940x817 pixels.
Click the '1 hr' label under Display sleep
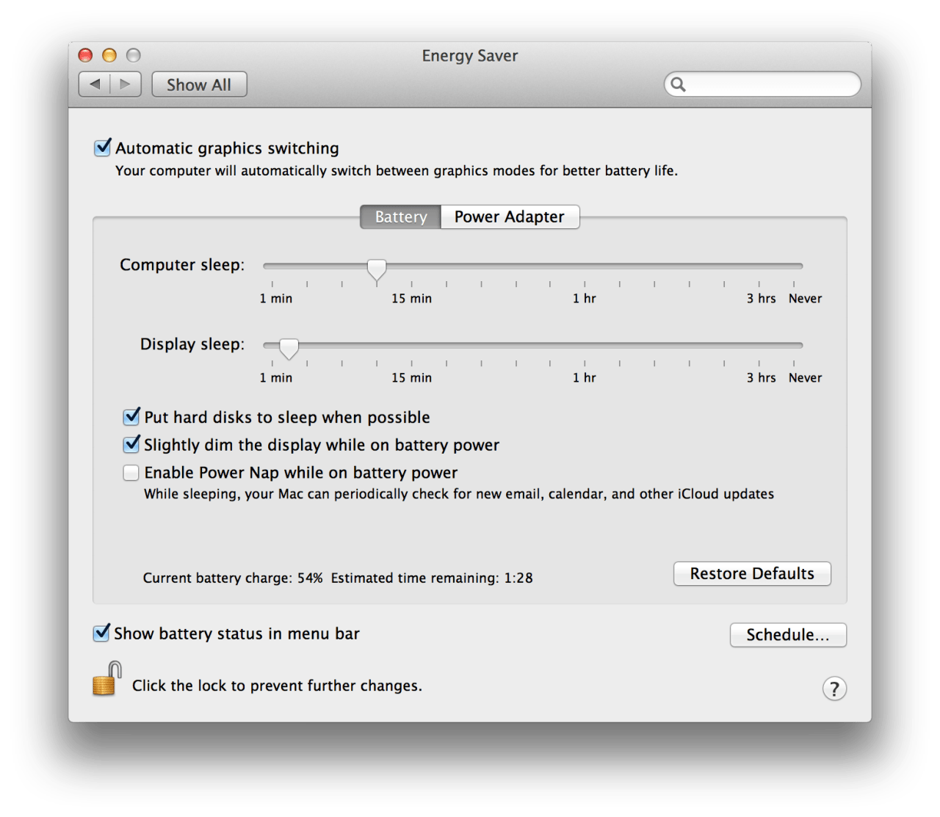coord(585,378)
